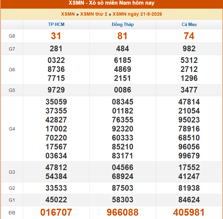223x219 pixels.
Task: Click G4 number 99679
Action: [x=189, y=156]
